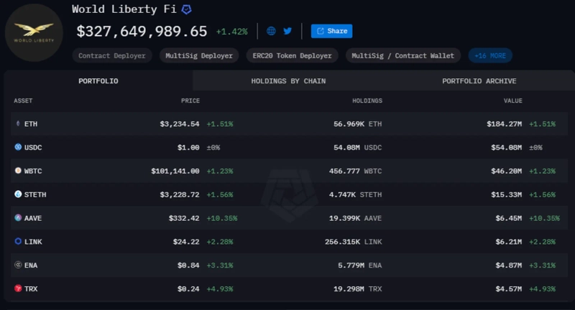Click the ETH asset icon
575x310 pixels.
pos(19,124)
